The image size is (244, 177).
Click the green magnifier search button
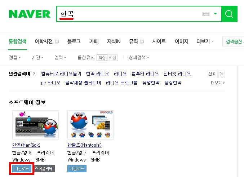click(229, 14)
